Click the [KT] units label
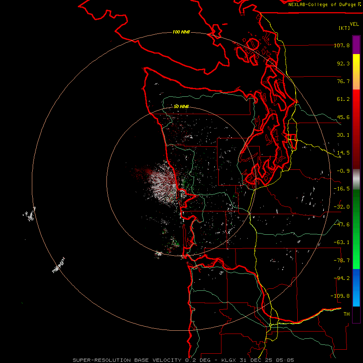The image size is (363, 363). pos(344,28)
